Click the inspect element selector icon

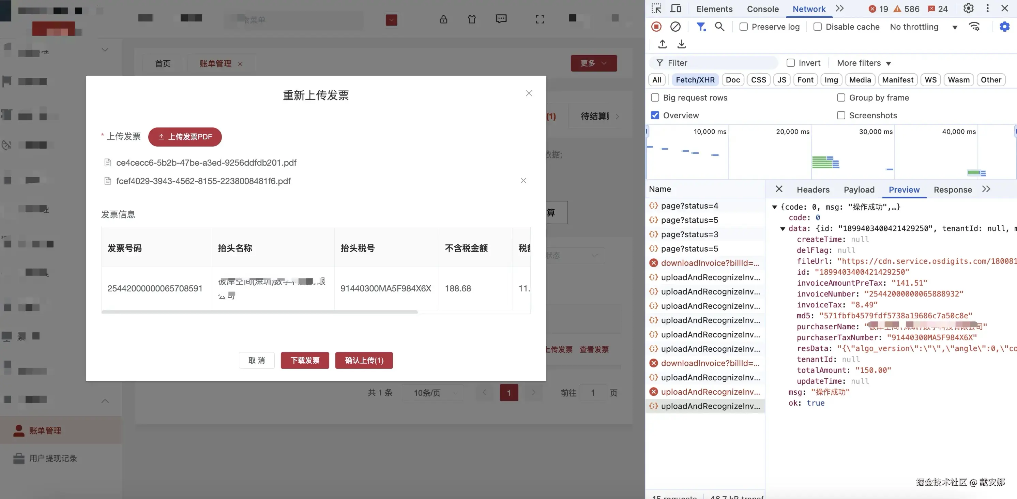pos(656,8)
